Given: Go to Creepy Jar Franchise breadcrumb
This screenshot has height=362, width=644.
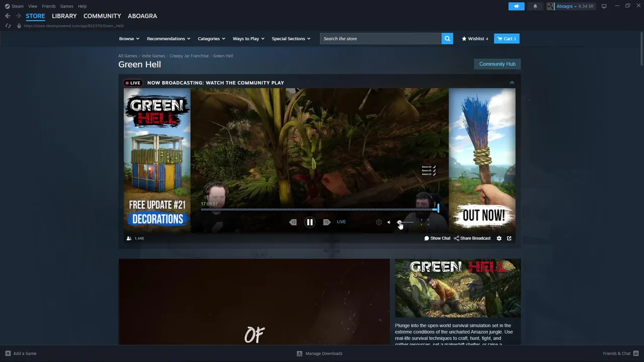Looking at the screenshot, I should (189, 56).
